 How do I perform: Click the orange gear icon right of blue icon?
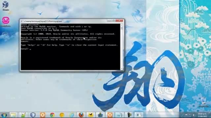(x=110, y=115)
